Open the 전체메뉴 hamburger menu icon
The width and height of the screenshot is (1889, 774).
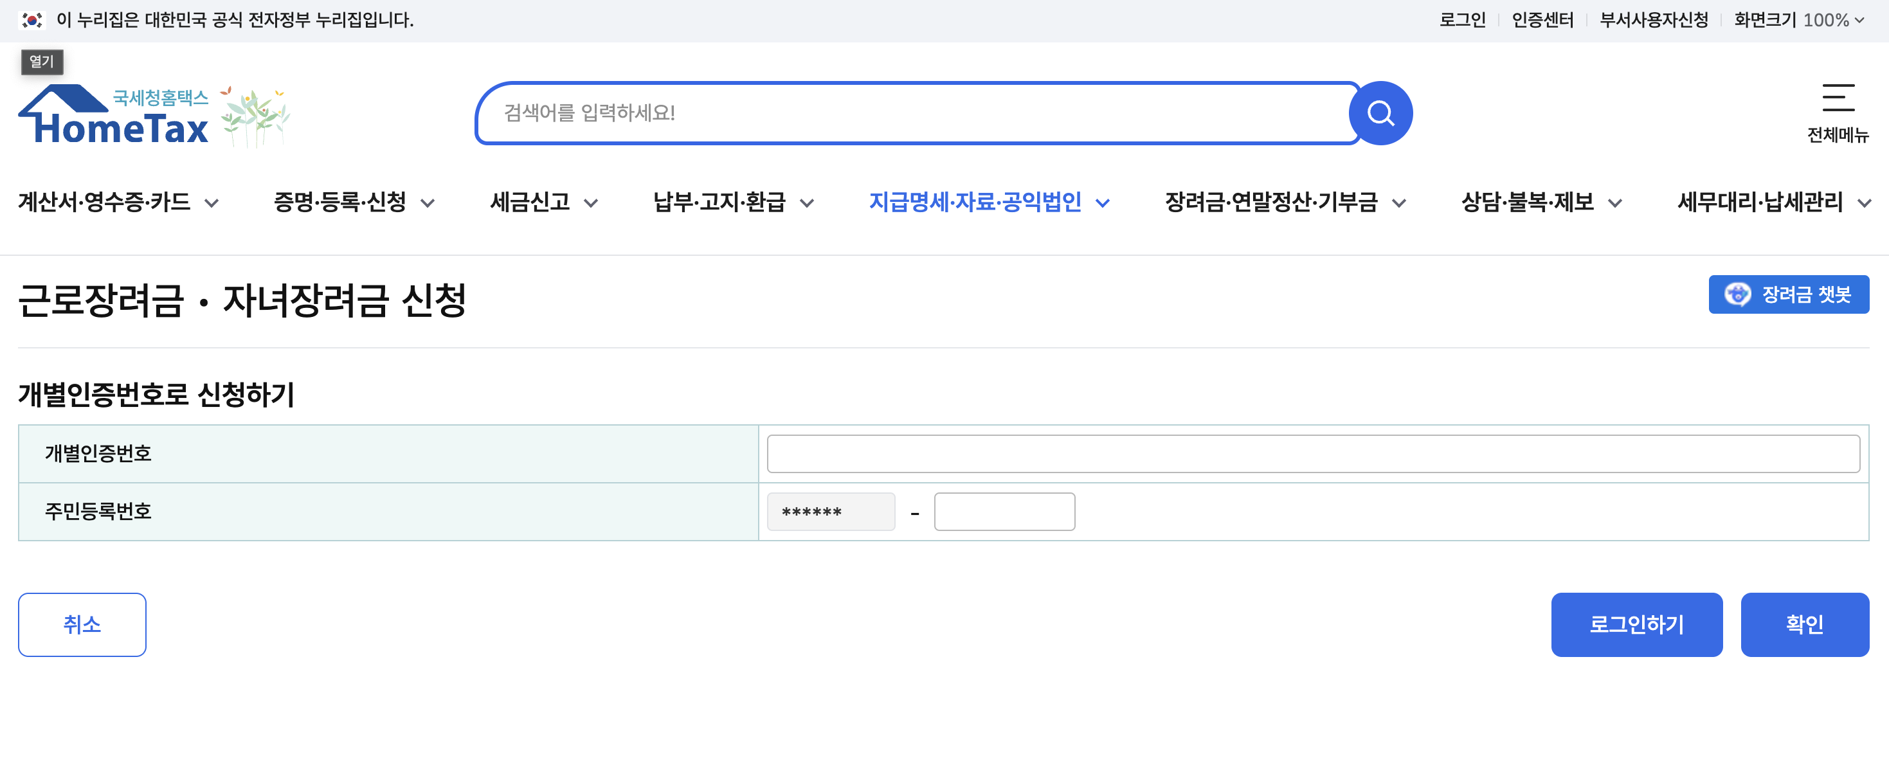1838,98
